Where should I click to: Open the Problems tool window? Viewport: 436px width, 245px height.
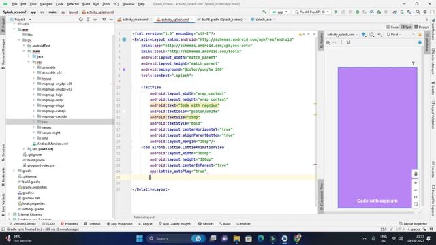(69, 224)
